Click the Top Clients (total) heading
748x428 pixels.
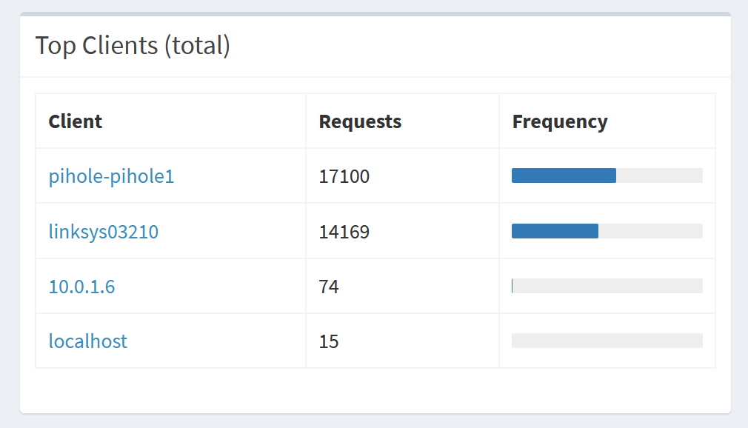click(x=133, y=46)
